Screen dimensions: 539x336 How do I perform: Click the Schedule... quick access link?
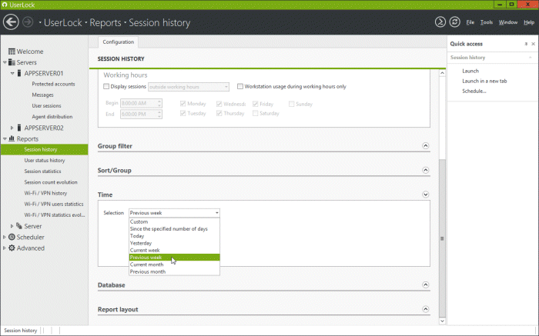click(x=474, y=91)
